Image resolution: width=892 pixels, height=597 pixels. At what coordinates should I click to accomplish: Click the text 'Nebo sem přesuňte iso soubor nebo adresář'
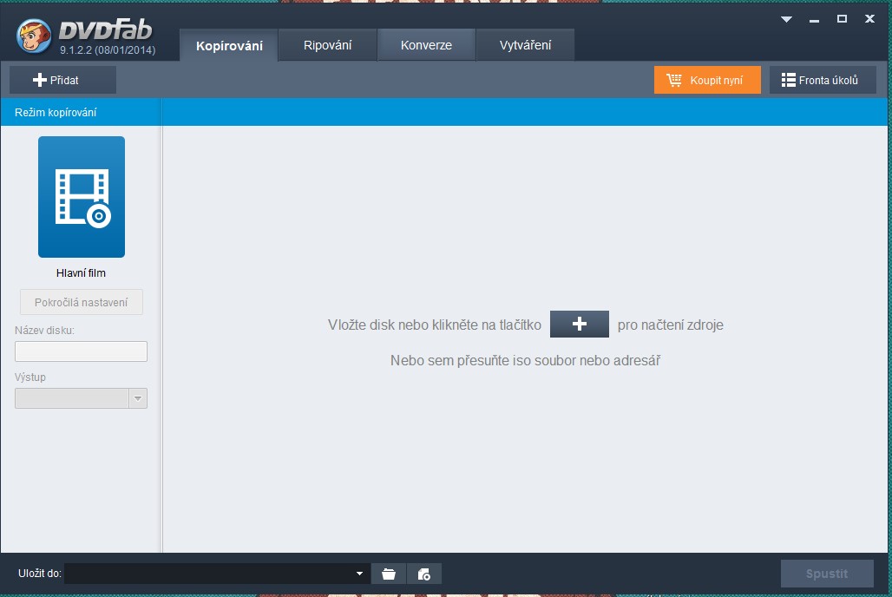click(x=525, y=360)
